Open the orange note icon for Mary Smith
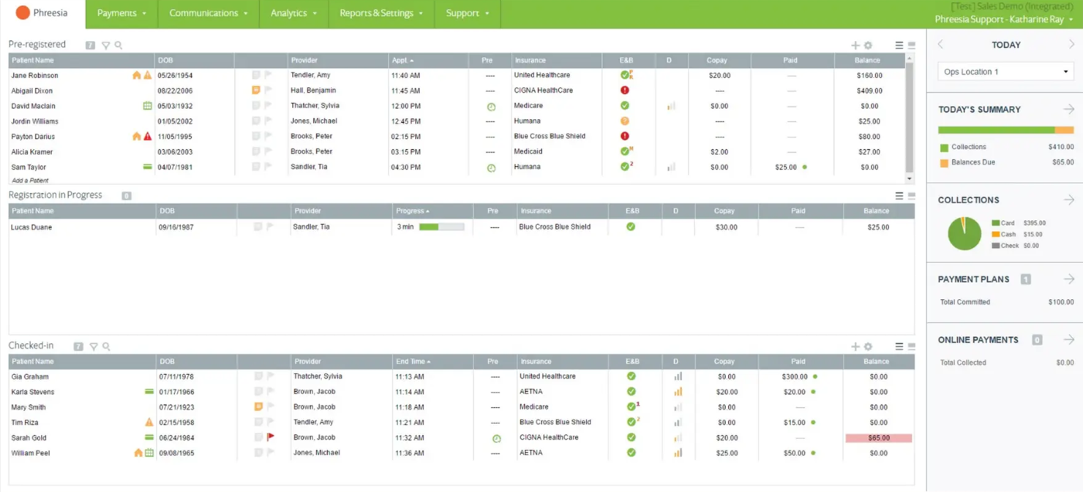Image resolution: width=1083 pixels, height=492 pixels. tap(258, 406)
